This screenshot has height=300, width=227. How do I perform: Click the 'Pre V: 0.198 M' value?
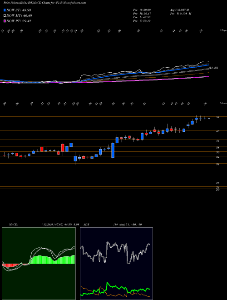point(181,14)
